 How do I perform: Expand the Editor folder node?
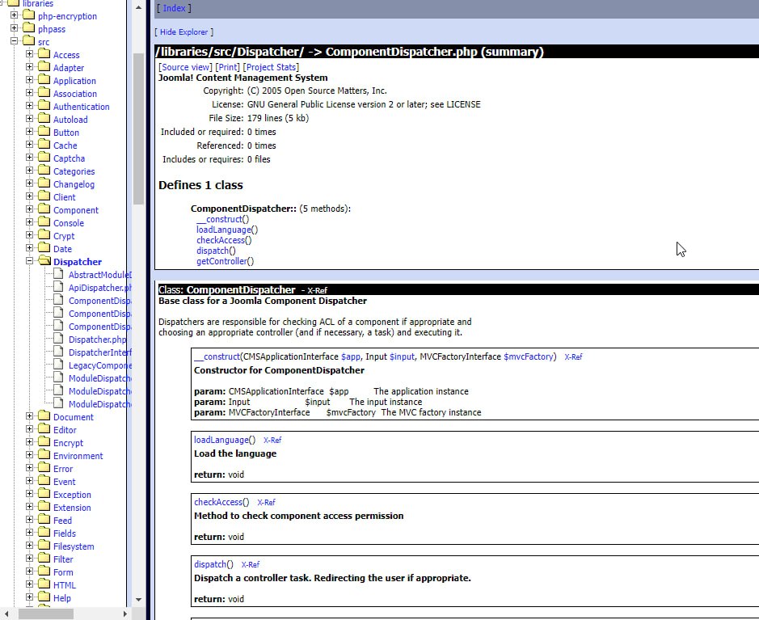tap(30, 428)
